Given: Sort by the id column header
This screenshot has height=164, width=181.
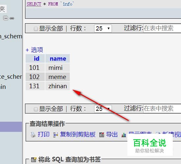Looking at the screenshot, I should [x=37, y=59].
